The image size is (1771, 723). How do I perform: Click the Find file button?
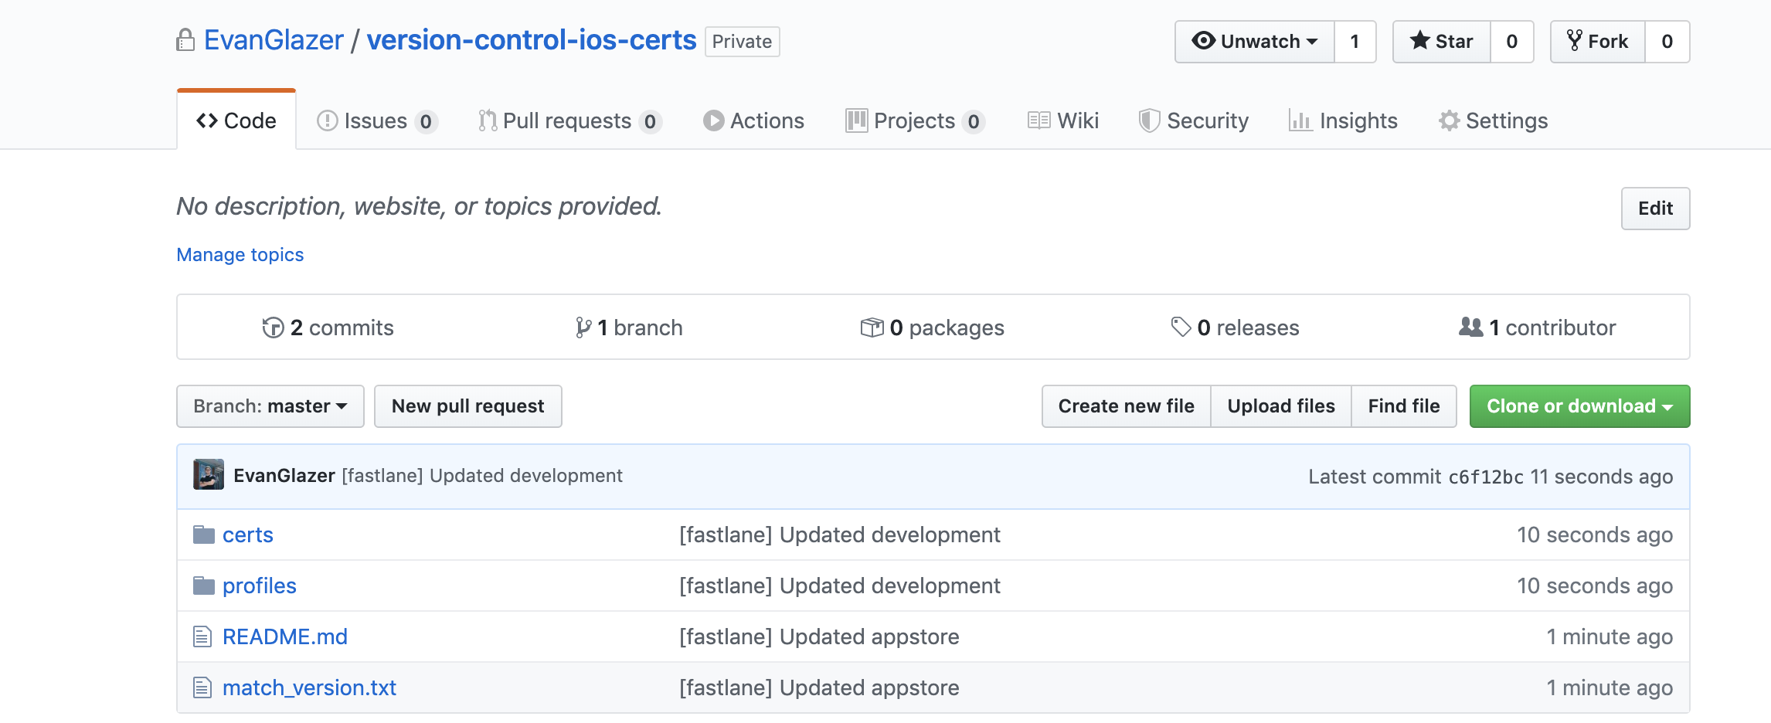pos(1404,406)
